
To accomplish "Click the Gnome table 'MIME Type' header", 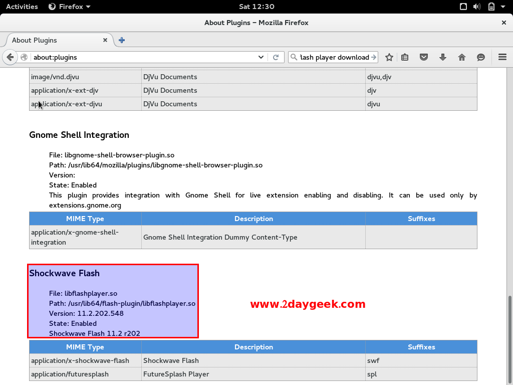I will pos(85,219).
